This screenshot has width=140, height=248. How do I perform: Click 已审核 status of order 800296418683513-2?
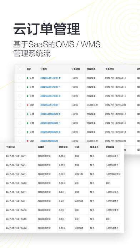[75, 114]
